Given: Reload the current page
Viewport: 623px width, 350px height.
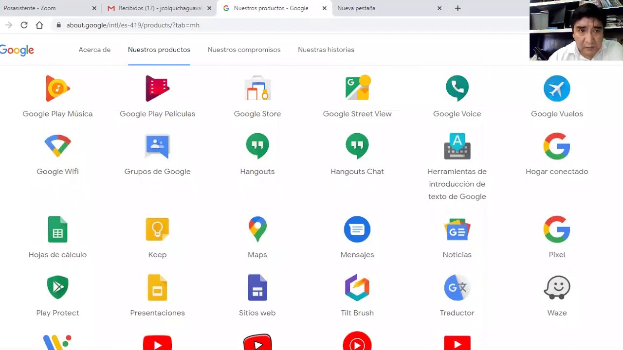Looking at the screenshot, I should [x=24, y=25].
